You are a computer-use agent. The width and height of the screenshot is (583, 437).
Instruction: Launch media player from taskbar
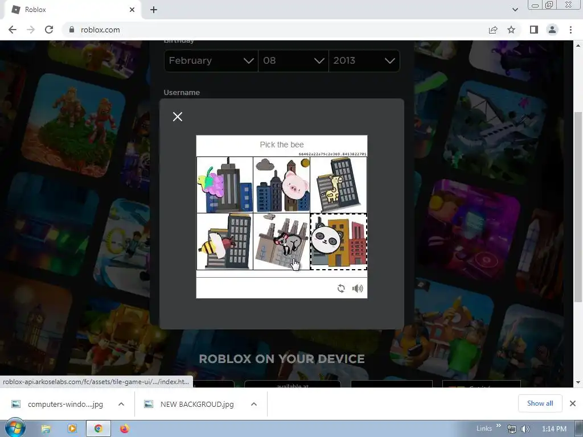click(72, 429)
